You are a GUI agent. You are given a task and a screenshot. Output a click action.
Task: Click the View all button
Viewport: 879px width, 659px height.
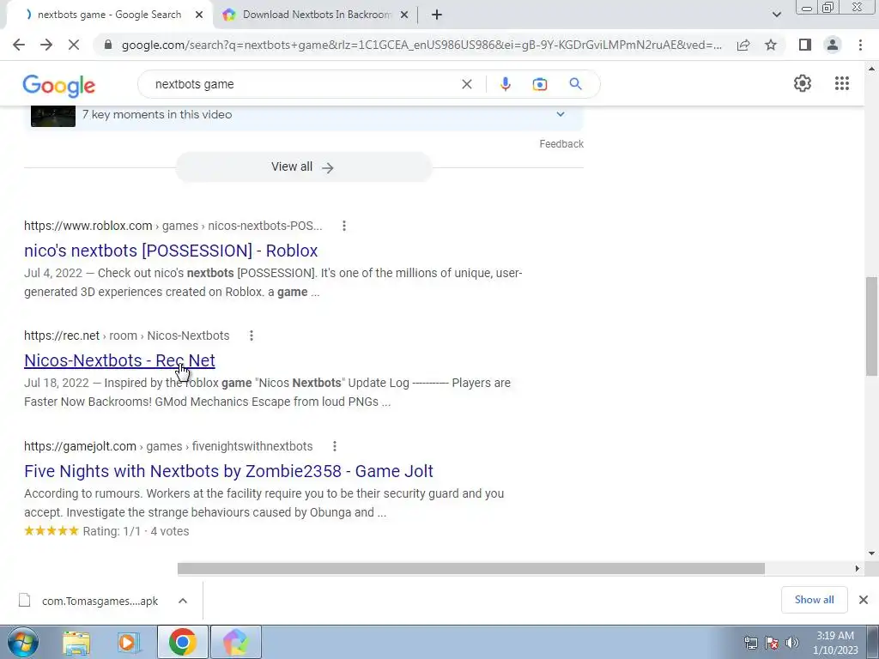point(303,167)
